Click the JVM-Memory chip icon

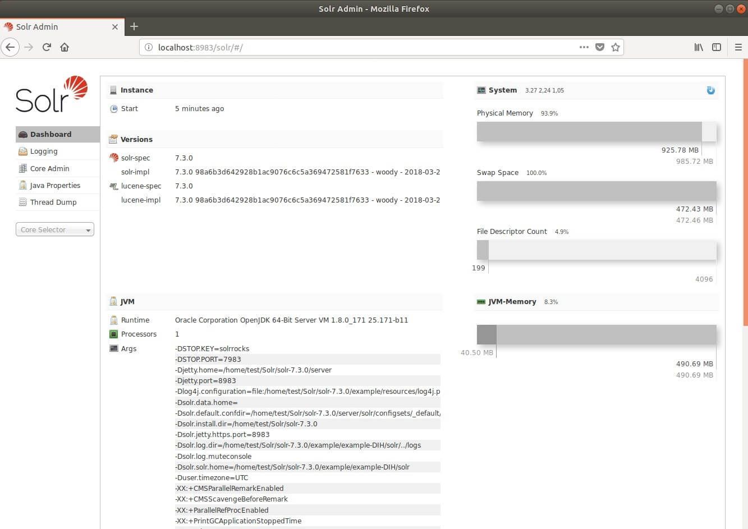(481, 302)
